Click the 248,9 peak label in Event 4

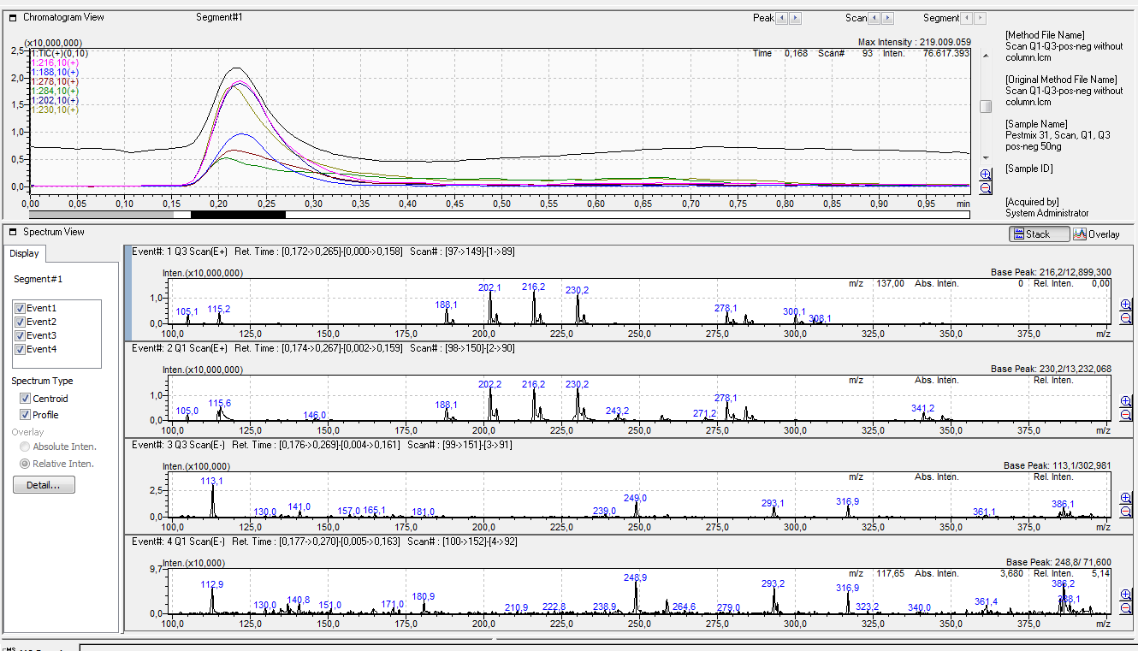pyautogui.click(x=635, y=578)
